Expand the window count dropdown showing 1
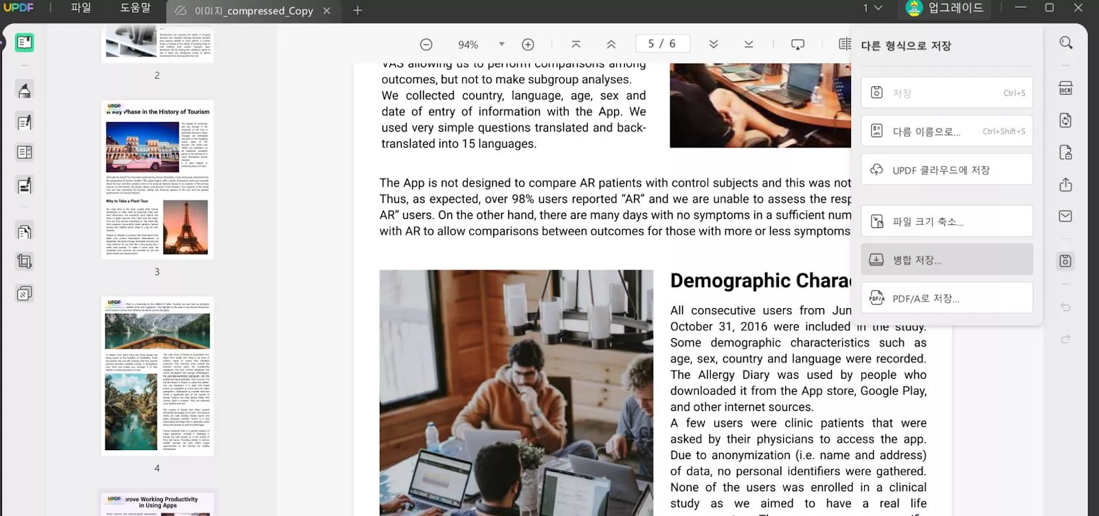The height and width of the screenshot is (516, 1099). coord(872,8)
